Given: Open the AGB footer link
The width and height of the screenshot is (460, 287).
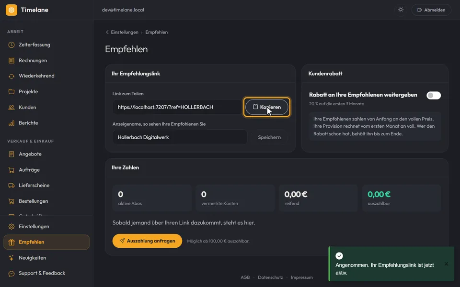Looking at the screenshot, I should coord(245,277).
